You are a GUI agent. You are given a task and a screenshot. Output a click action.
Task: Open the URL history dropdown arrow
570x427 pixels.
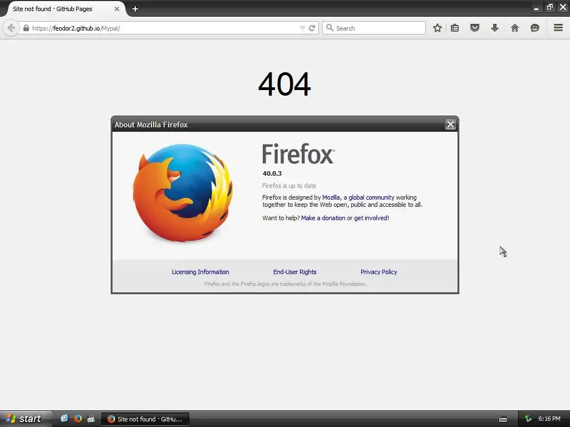(302, 28)
